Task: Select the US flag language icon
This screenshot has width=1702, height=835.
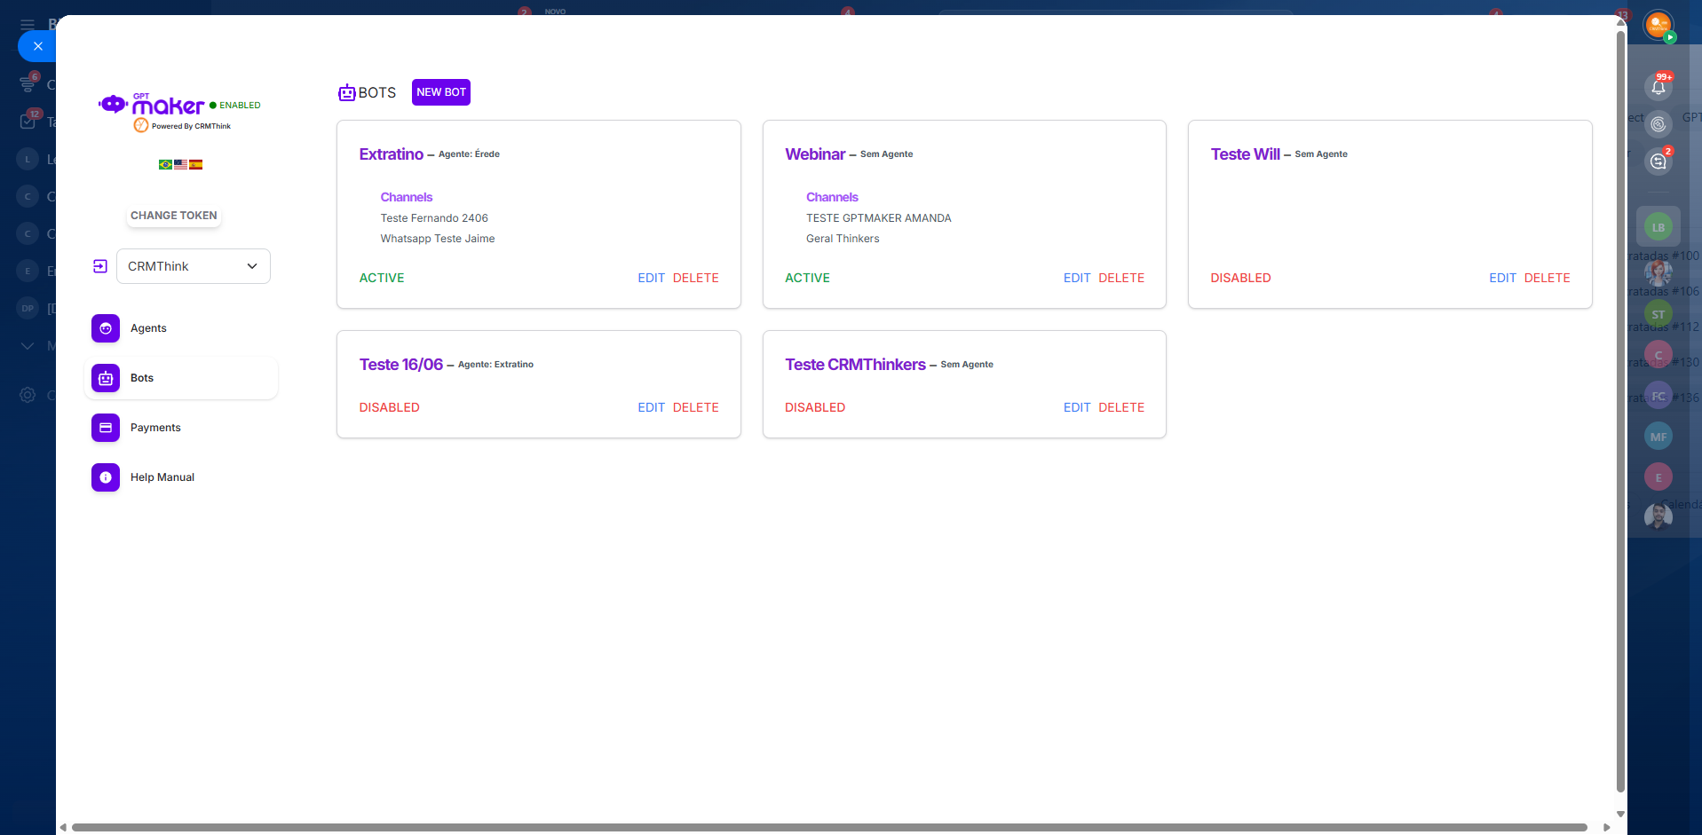Action: coord(181,164)
